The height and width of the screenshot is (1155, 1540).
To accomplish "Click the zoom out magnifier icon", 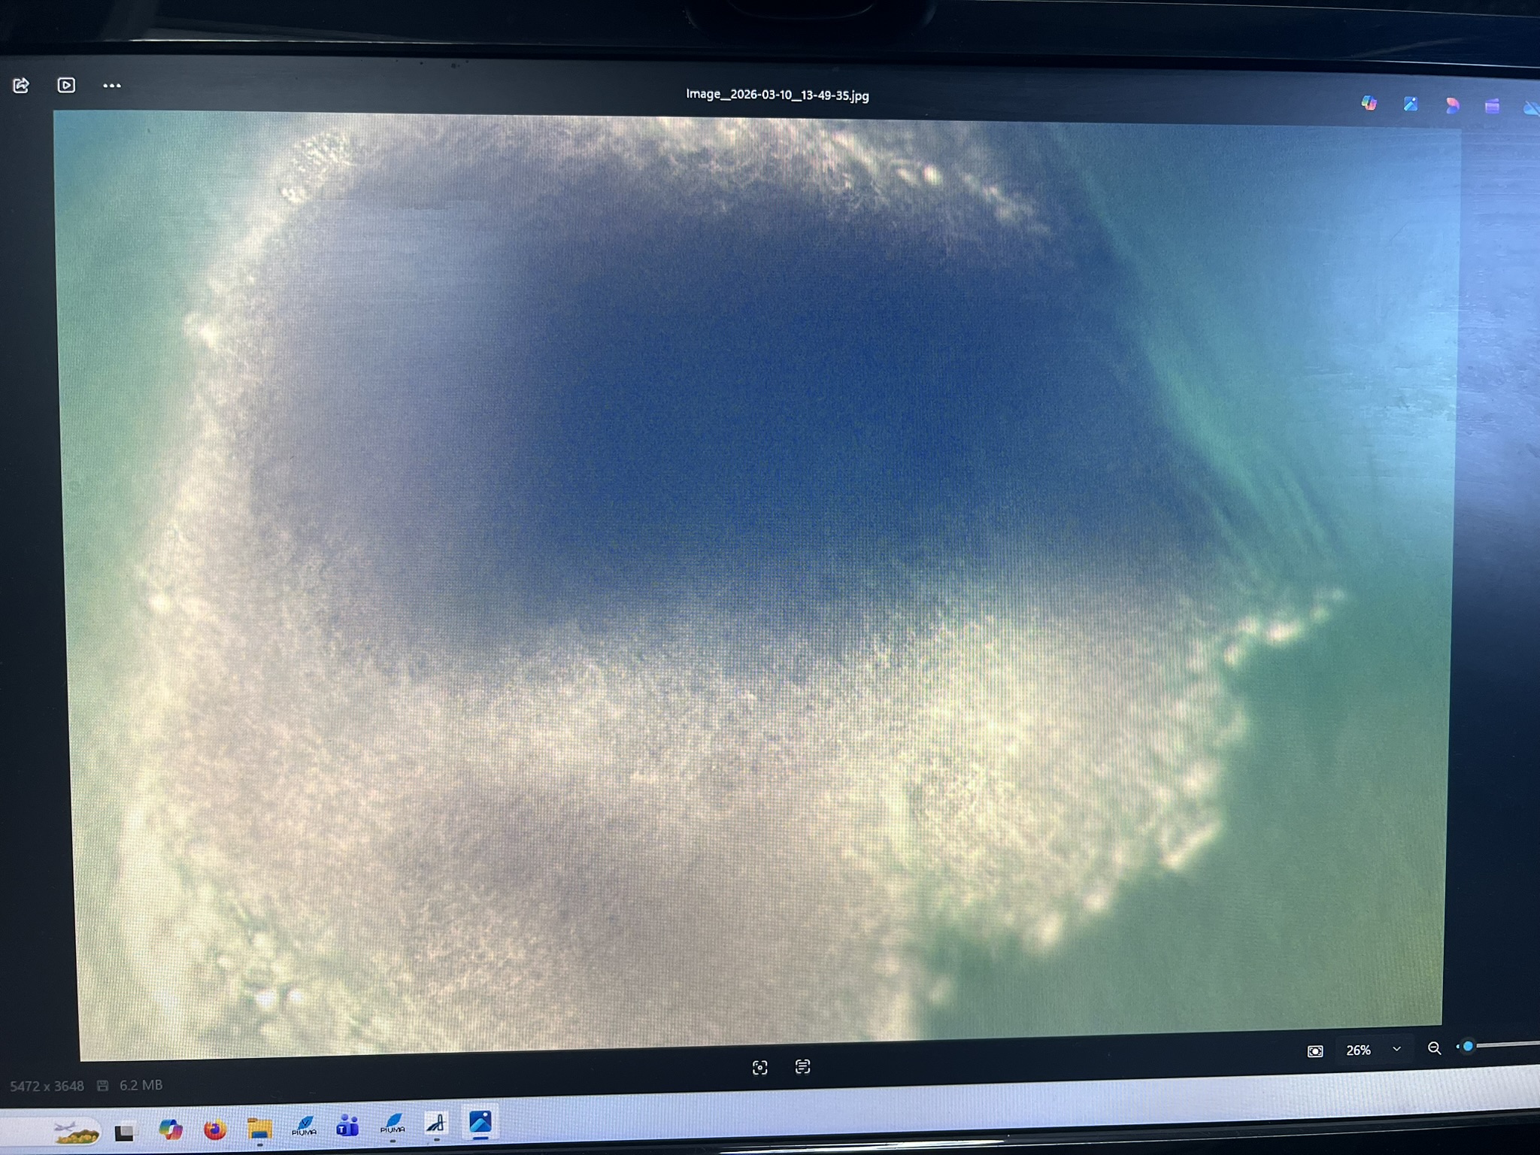I will click(1434, 1047).
